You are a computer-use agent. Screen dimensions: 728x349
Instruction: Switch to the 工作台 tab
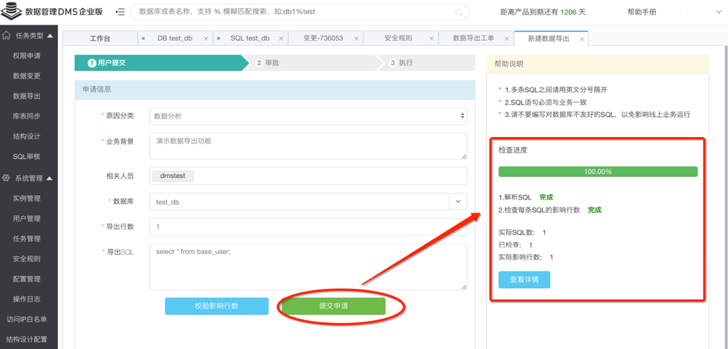point(100,38)
